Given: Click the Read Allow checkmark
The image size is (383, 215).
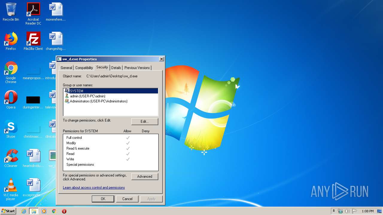Looking at the screenshot, I should pos(128,154).
